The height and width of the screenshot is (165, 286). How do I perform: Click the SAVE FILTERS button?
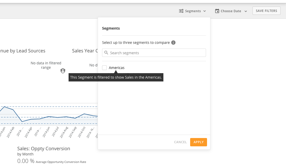[266, 11]
